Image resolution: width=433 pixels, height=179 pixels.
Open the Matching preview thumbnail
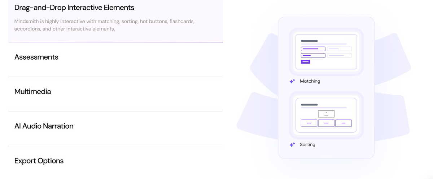[x=326, y=52]
